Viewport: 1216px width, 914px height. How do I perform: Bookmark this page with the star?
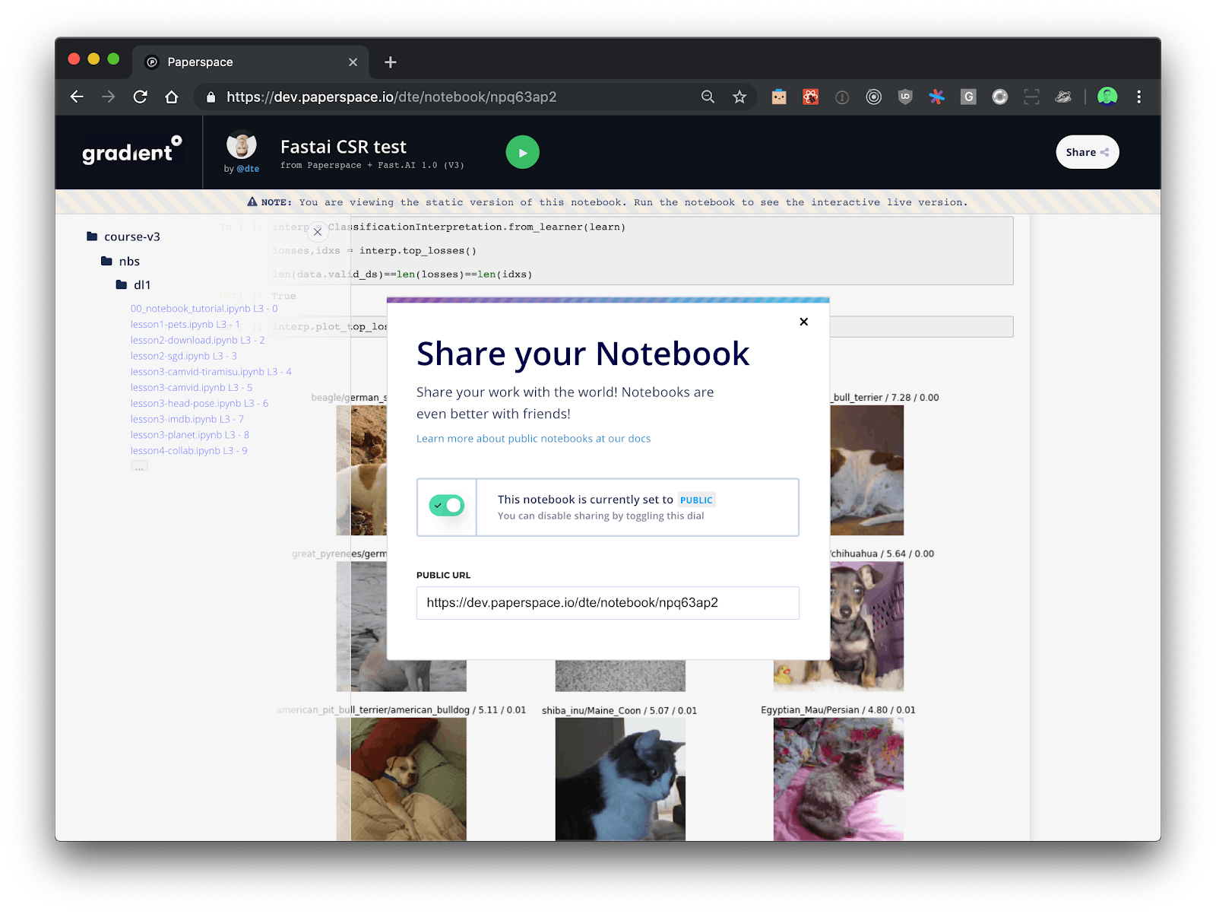739,97
